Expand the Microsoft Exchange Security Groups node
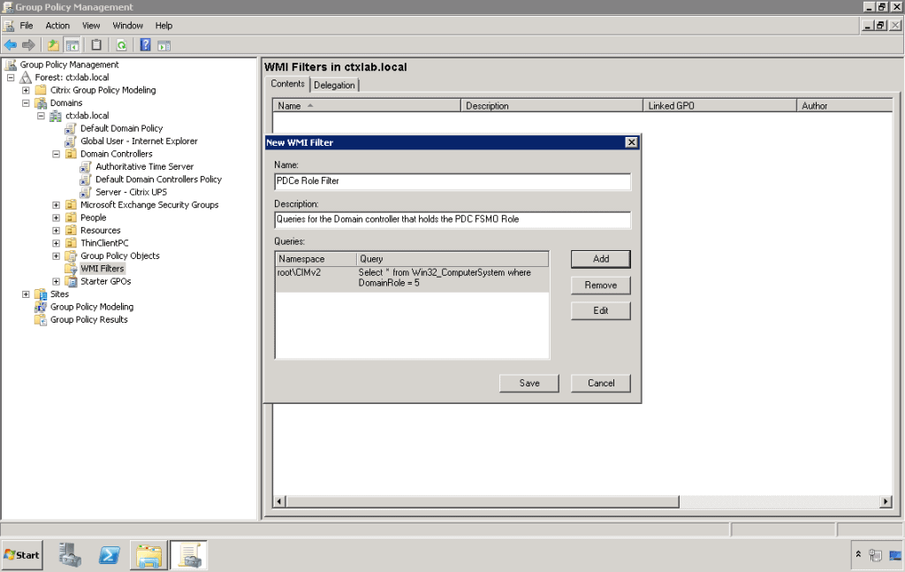 tap(56, 204)
